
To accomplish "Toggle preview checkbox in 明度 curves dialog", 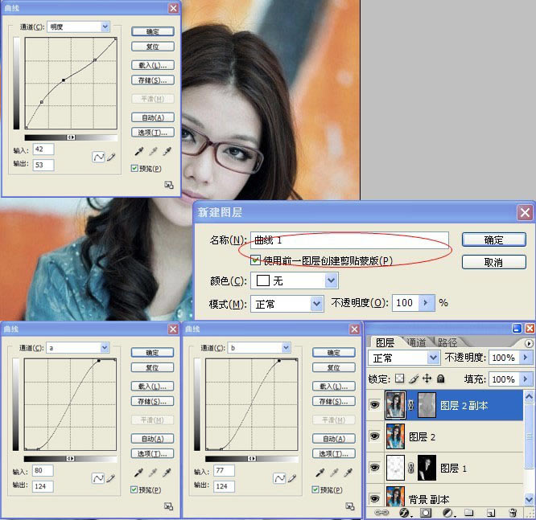I will 134,168.
